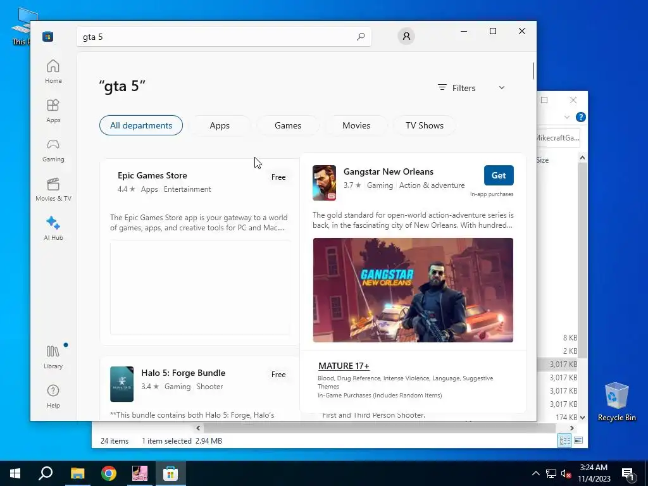
Task: Click Halo 5: Forge Bundle icon
Action: tap(122, 384)
